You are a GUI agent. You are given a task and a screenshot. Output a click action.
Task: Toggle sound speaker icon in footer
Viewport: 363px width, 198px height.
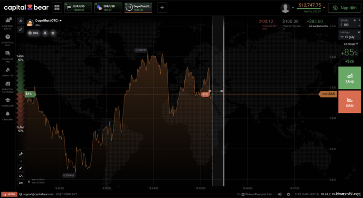tap(280, 194)
